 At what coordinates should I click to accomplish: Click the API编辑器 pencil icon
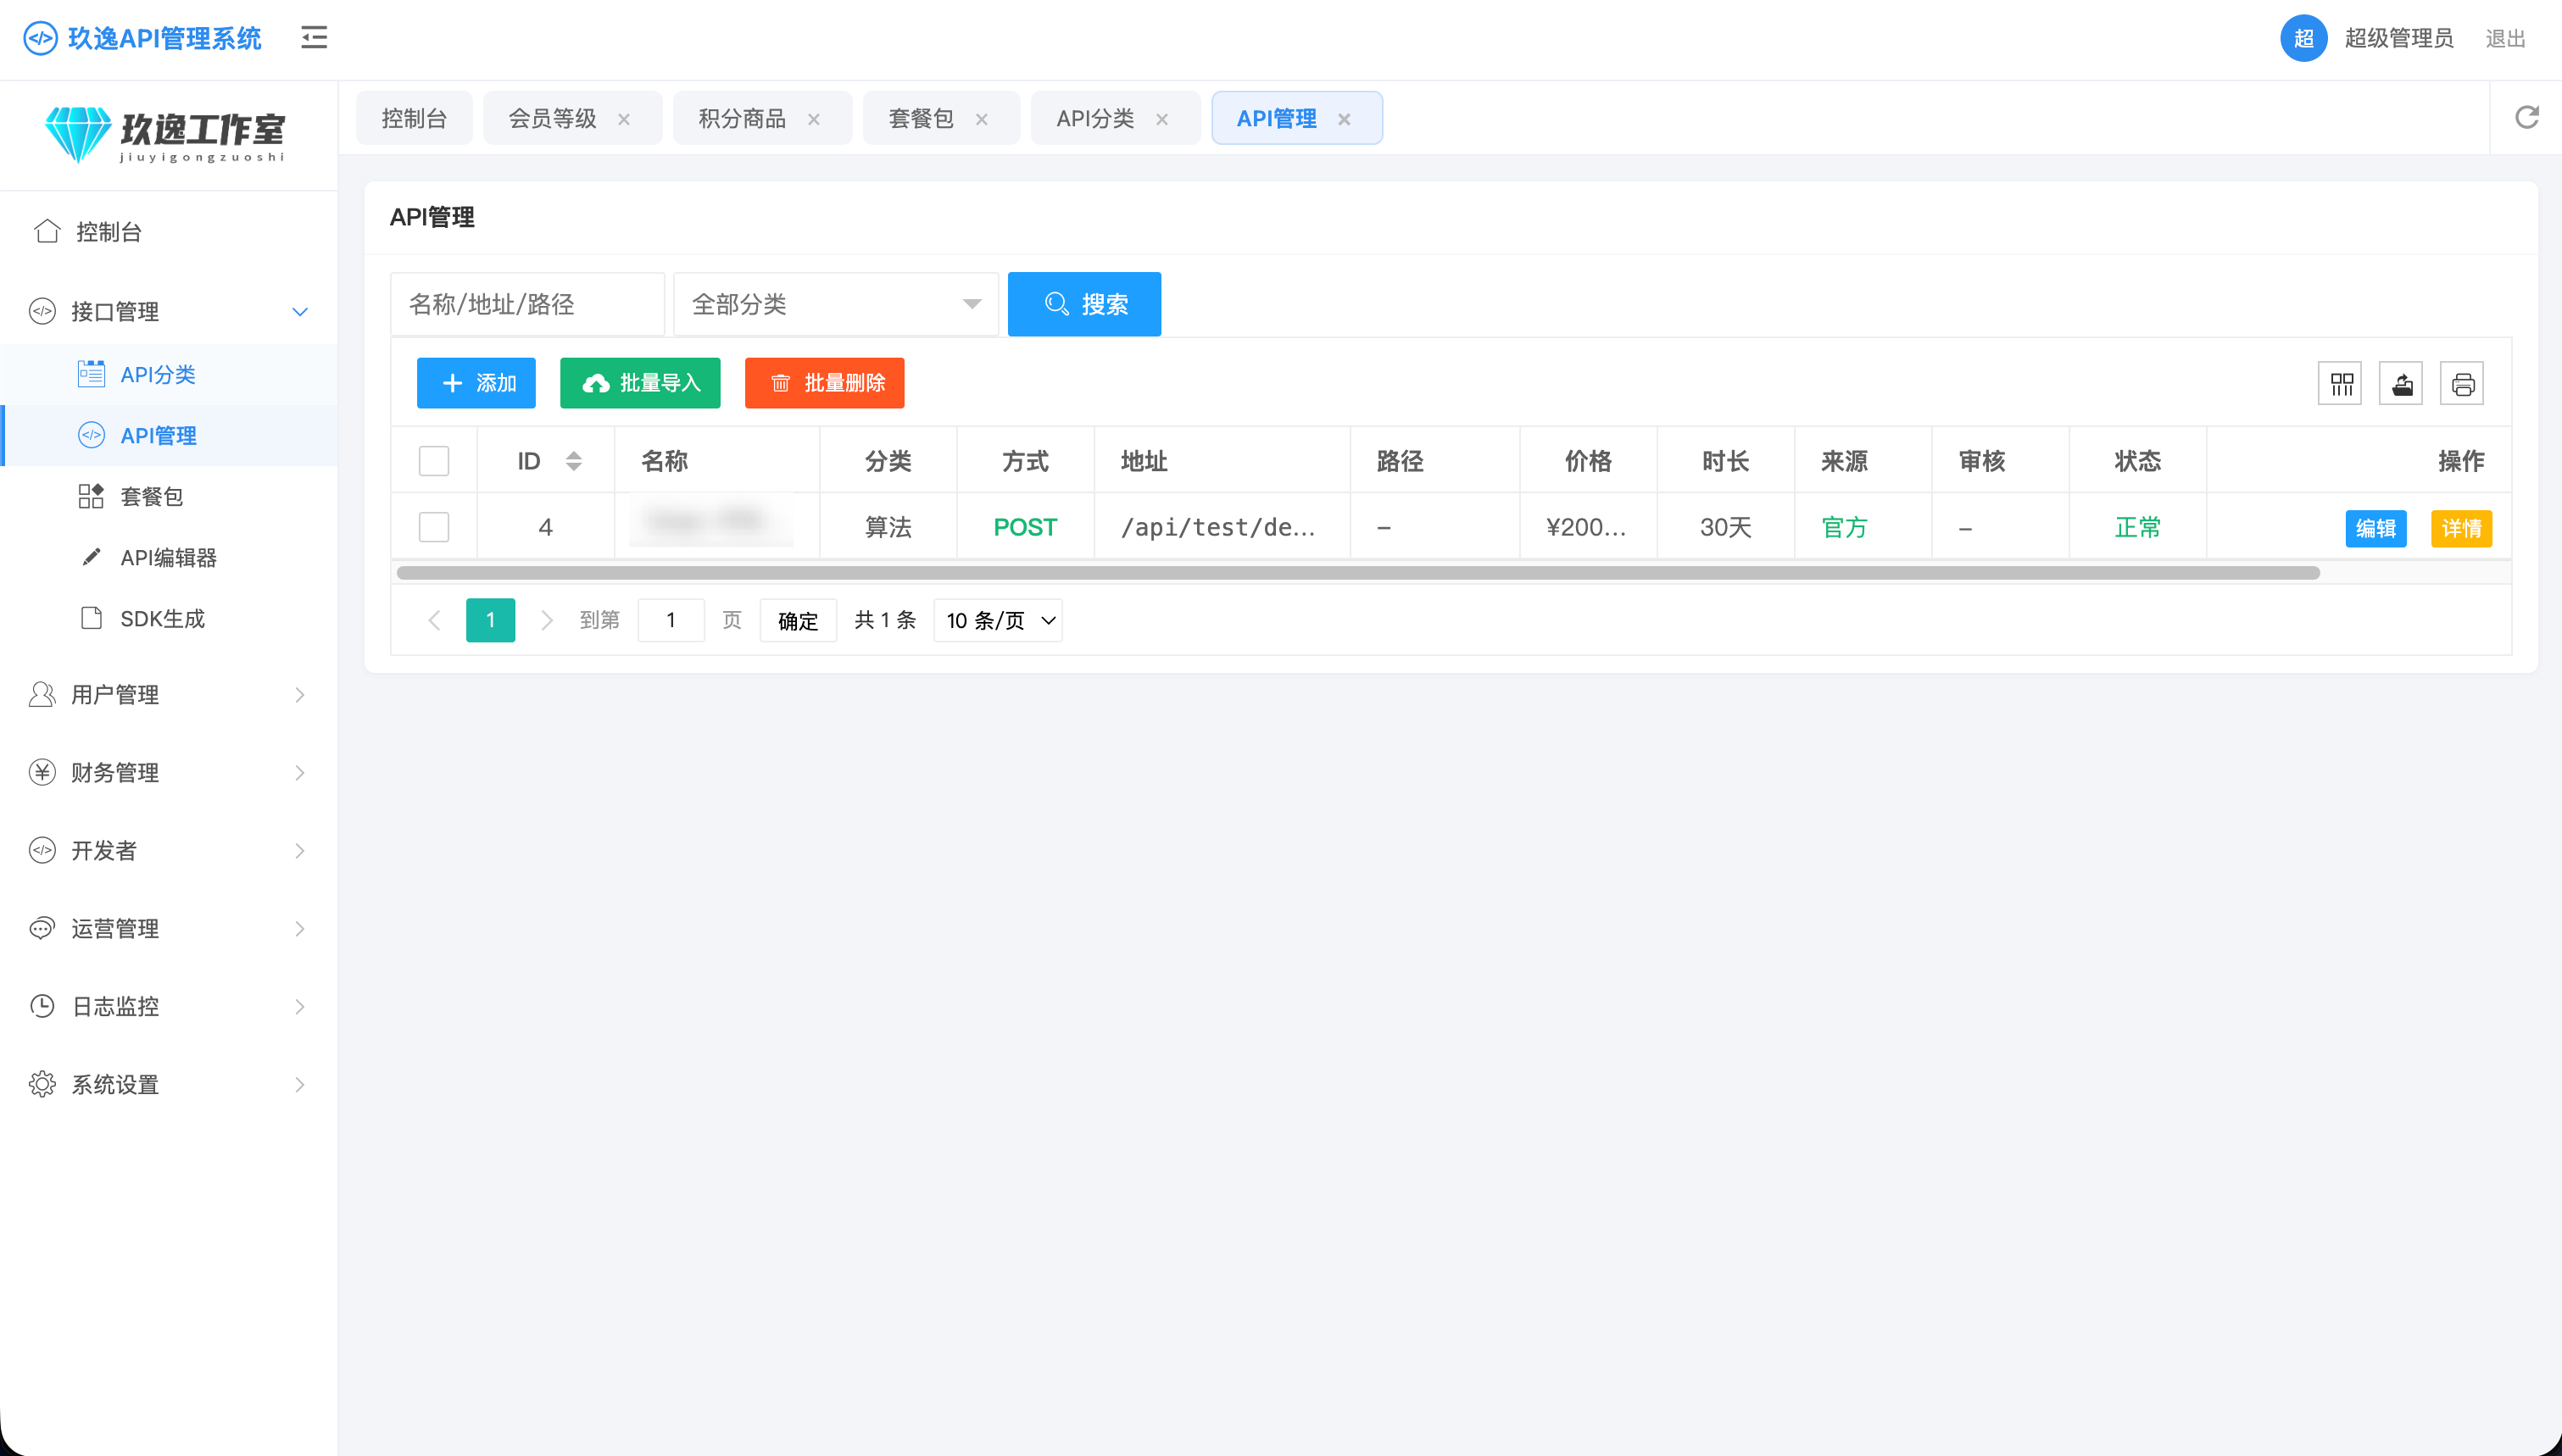point(91,557)
